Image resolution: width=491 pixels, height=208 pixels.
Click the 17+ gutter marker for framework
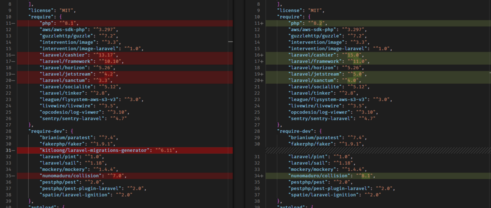click(259, 61)
